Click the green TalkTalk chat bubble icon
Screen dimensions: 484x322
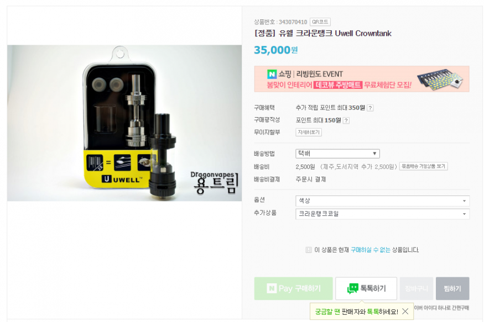coord(353,288)
